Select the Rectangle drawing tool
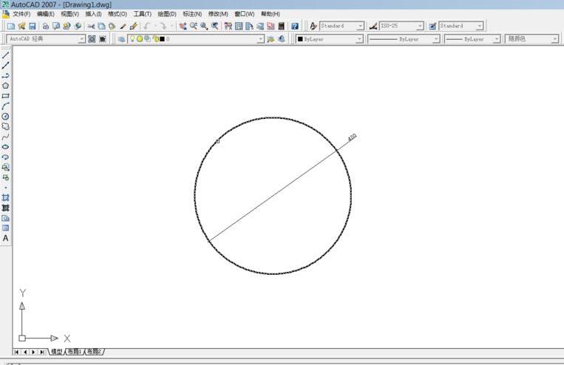 5,96
